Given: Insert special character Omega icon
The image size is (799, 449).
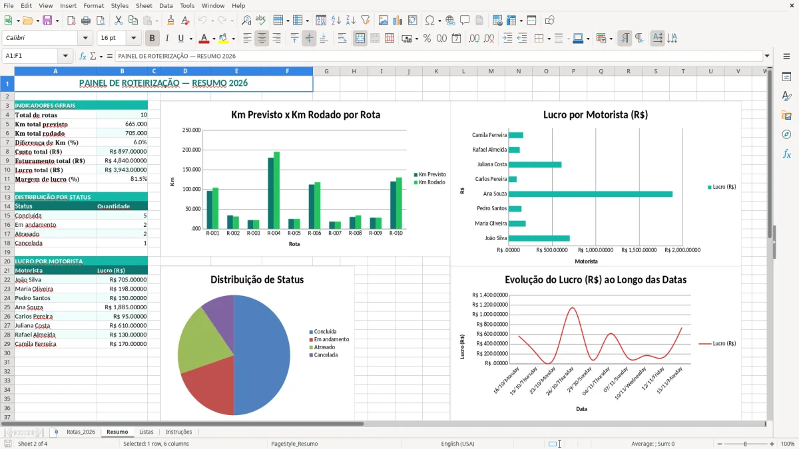Looking at the screenshot, I should (x=429, y=21).
